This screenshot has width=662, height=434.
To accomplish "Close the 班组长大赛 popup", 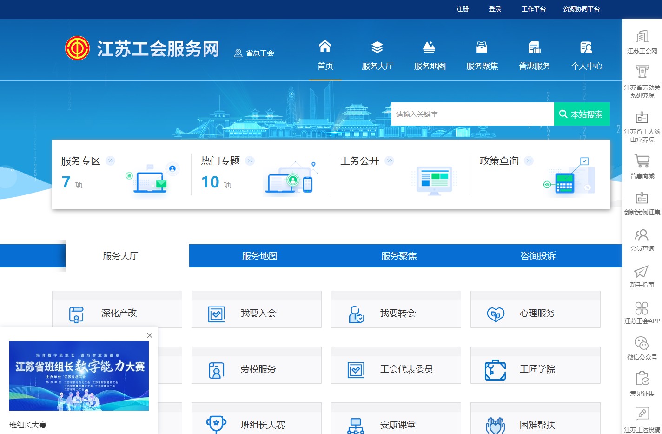I will pos(150,335).
